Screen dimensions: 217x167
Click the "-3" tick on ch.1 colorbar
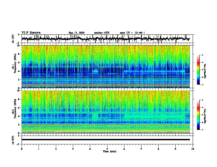pyautogui.click(x=202, y=55)
